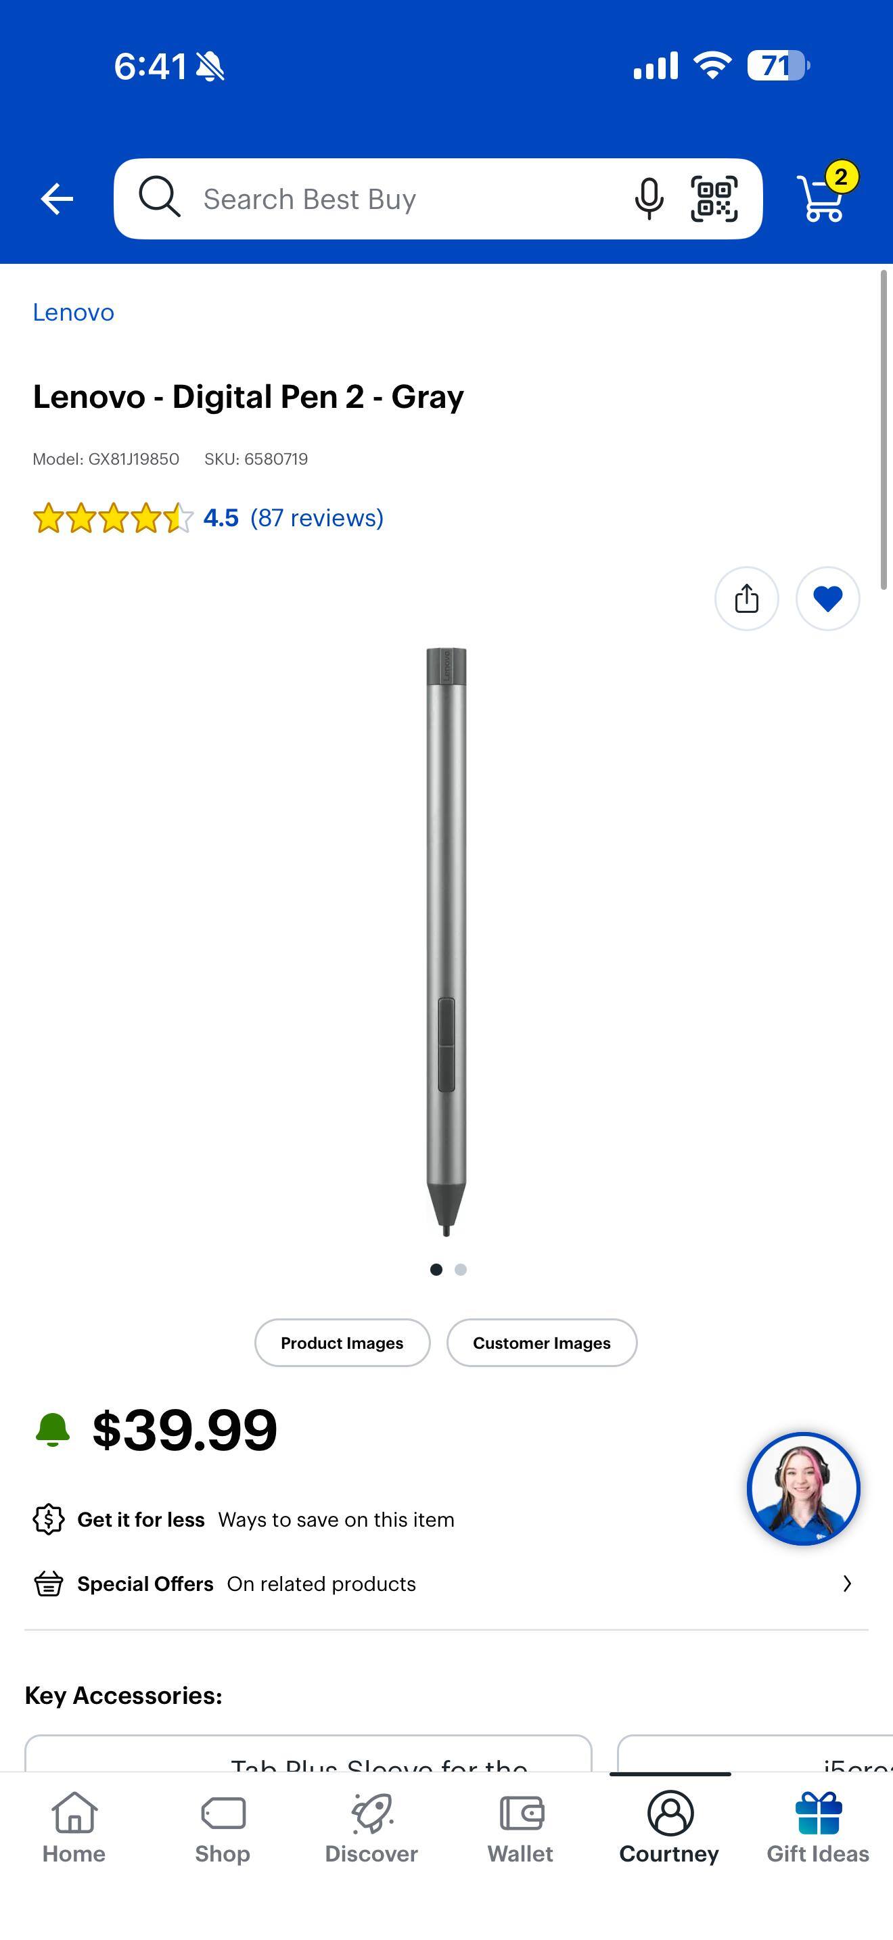This screenshot has height=1940, width=893.
Task: Tap the Lenovo pen product image
Action: [x=446, y=942]
